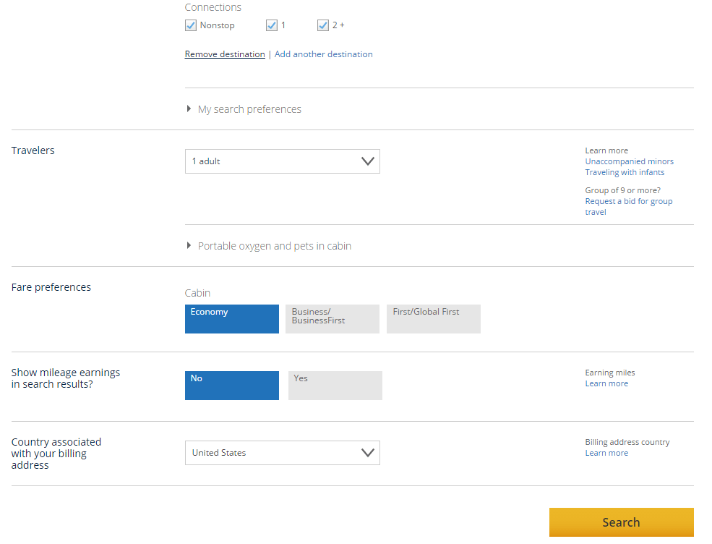Expand Portable oxygen and pets in cabin
The height and width of the screenshot is (544, 712).
click(x=274, y=246)
